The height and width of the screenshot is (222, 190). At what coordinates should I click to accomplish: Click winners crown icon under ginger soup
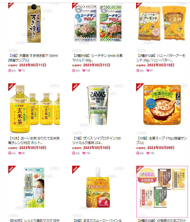[x=138, y=153]
